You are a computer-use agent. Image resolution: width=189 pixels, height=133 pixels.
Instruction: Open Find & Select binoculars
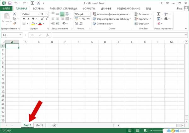coord(166,19)
